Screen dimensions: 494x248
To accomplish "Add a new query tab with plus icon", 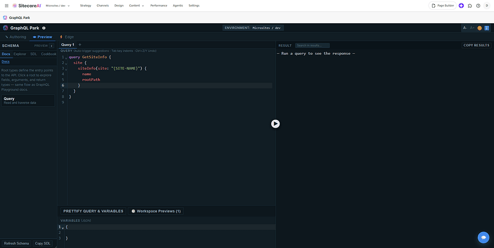I will (80, 45).
